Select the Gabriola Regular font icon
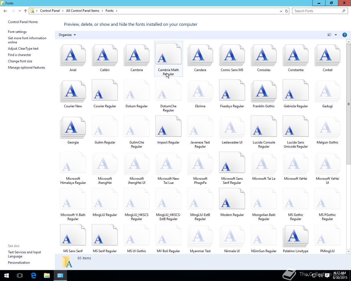This screenshot has width=351, height=281. pyautogui.click(x=296, y=91)
